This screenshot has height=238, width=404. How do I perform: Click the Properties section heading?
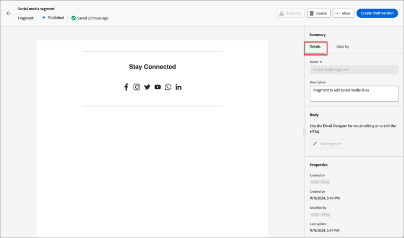[x=319, y=165]
